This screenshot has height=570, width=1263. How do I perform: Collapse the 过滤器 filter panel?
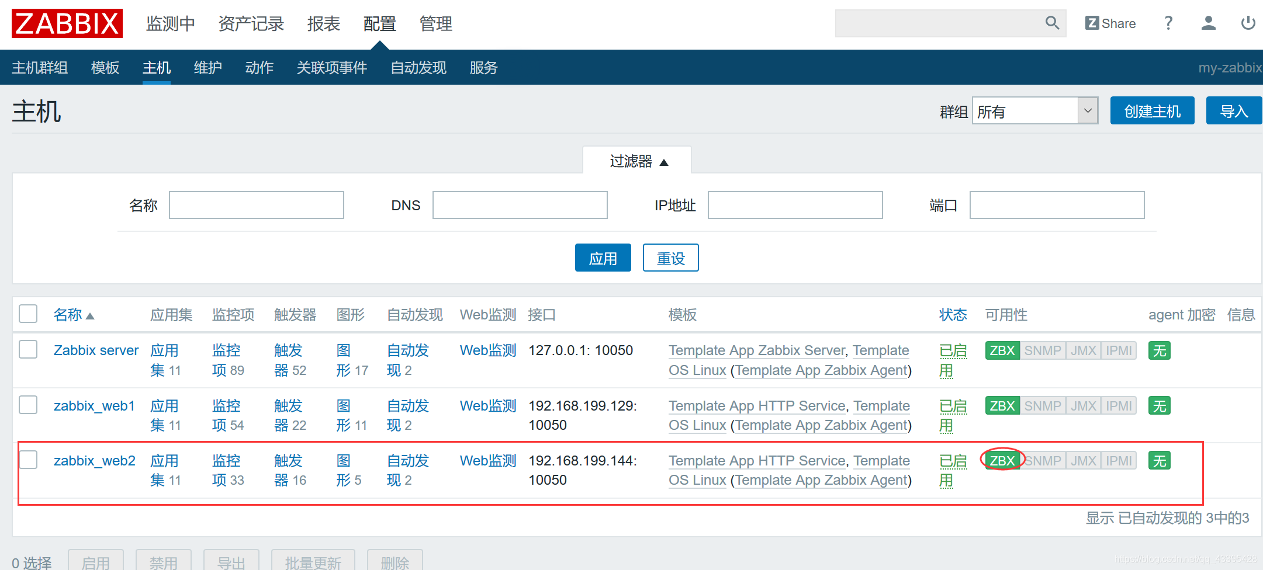click(x=638, y=161)
